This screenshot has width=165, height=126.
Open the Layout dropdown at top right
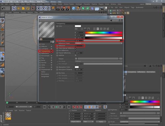(154, 4)
